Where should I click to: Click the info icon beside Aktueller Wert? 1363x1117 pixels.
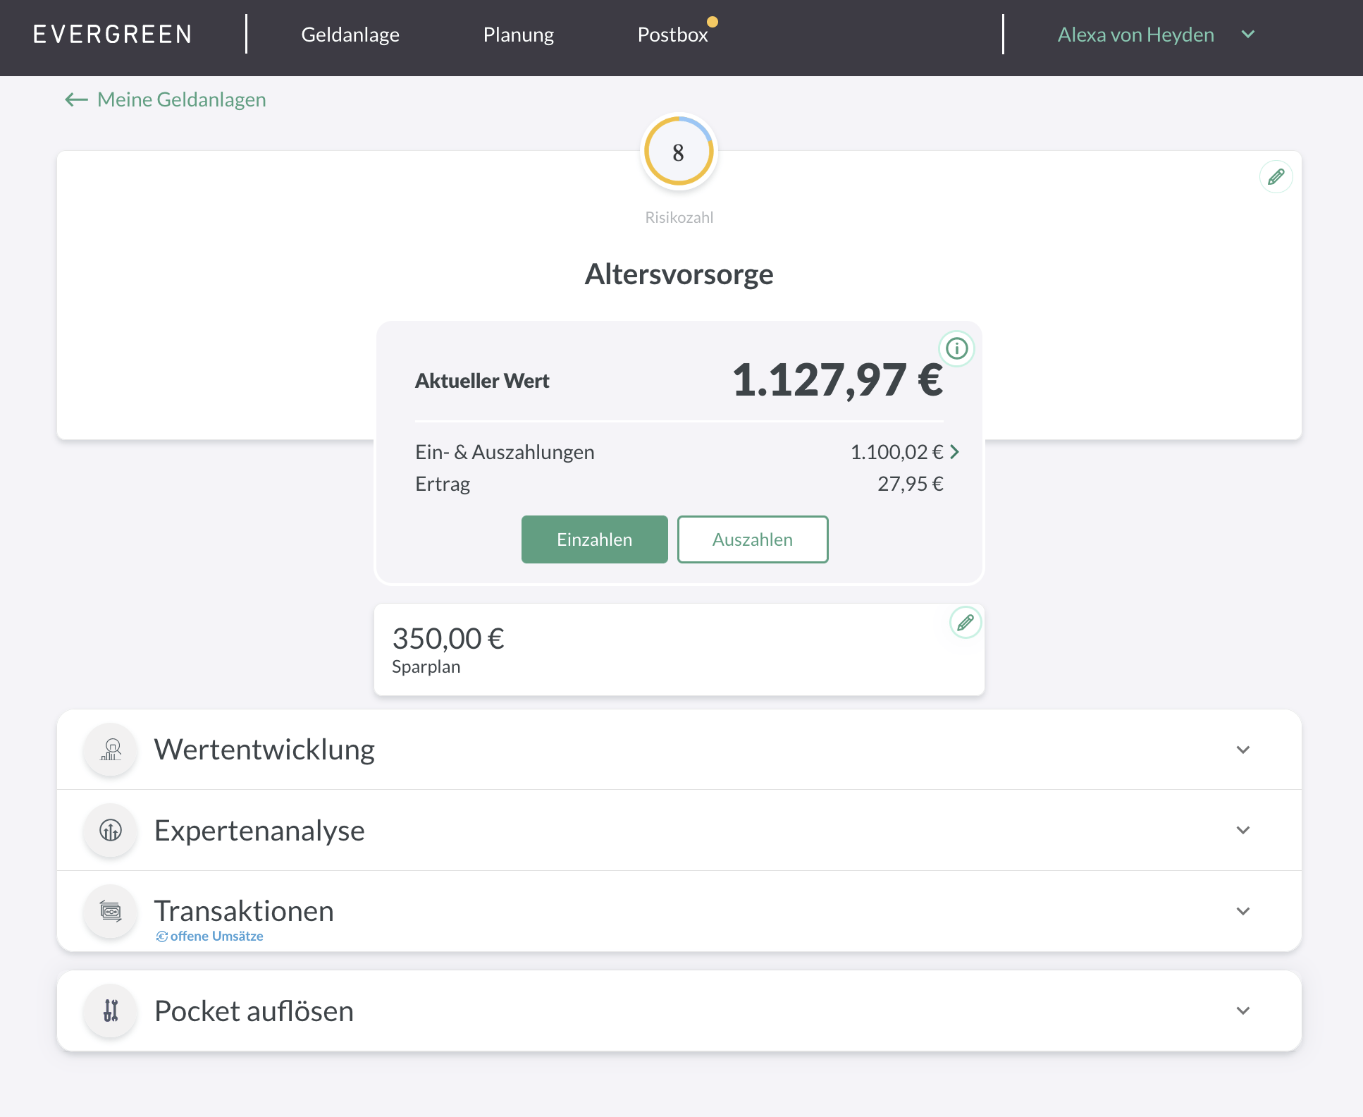956,348
